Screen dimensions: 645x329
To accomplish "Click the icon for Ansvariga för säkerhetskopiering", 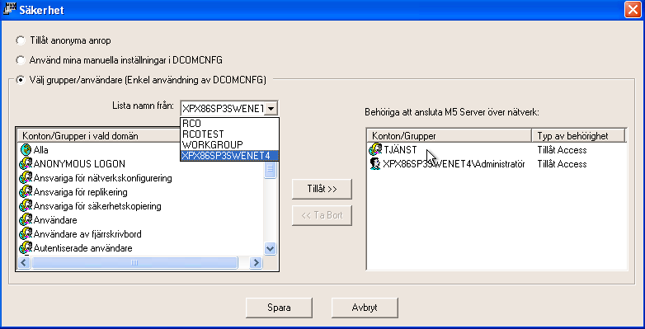I will tap(26, 205).
